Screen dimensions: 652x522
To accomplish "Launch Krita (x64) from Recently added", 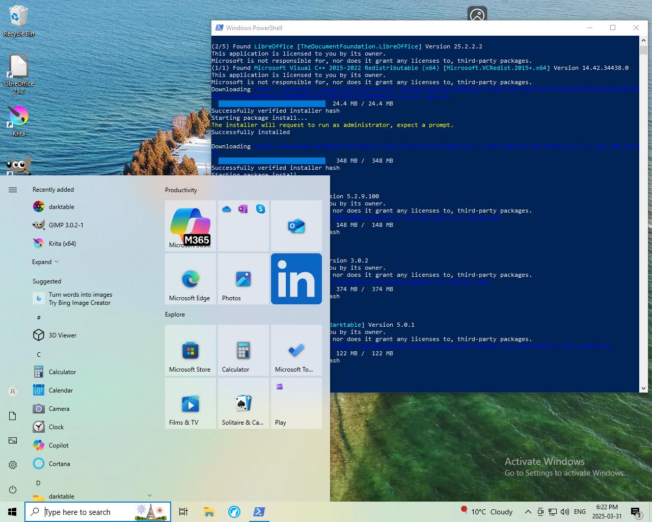I will pos(92,243).
